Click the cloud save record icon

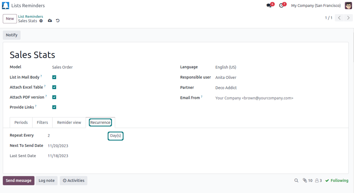click(50, 21)
